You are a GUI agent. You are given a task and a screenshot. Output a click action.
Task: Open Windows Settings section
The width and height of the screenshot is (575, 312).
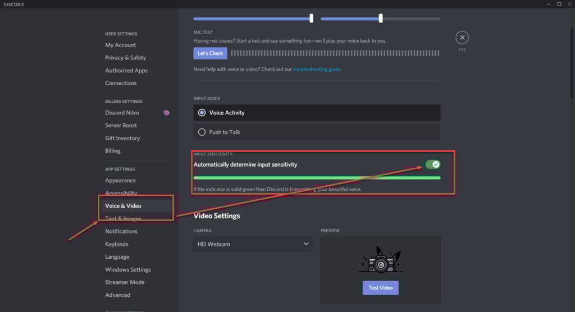pos(127,269)
